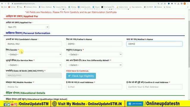The image size is (190, 107).
Task: Click the Father's Name input field
Action: (x=94, y=44)
